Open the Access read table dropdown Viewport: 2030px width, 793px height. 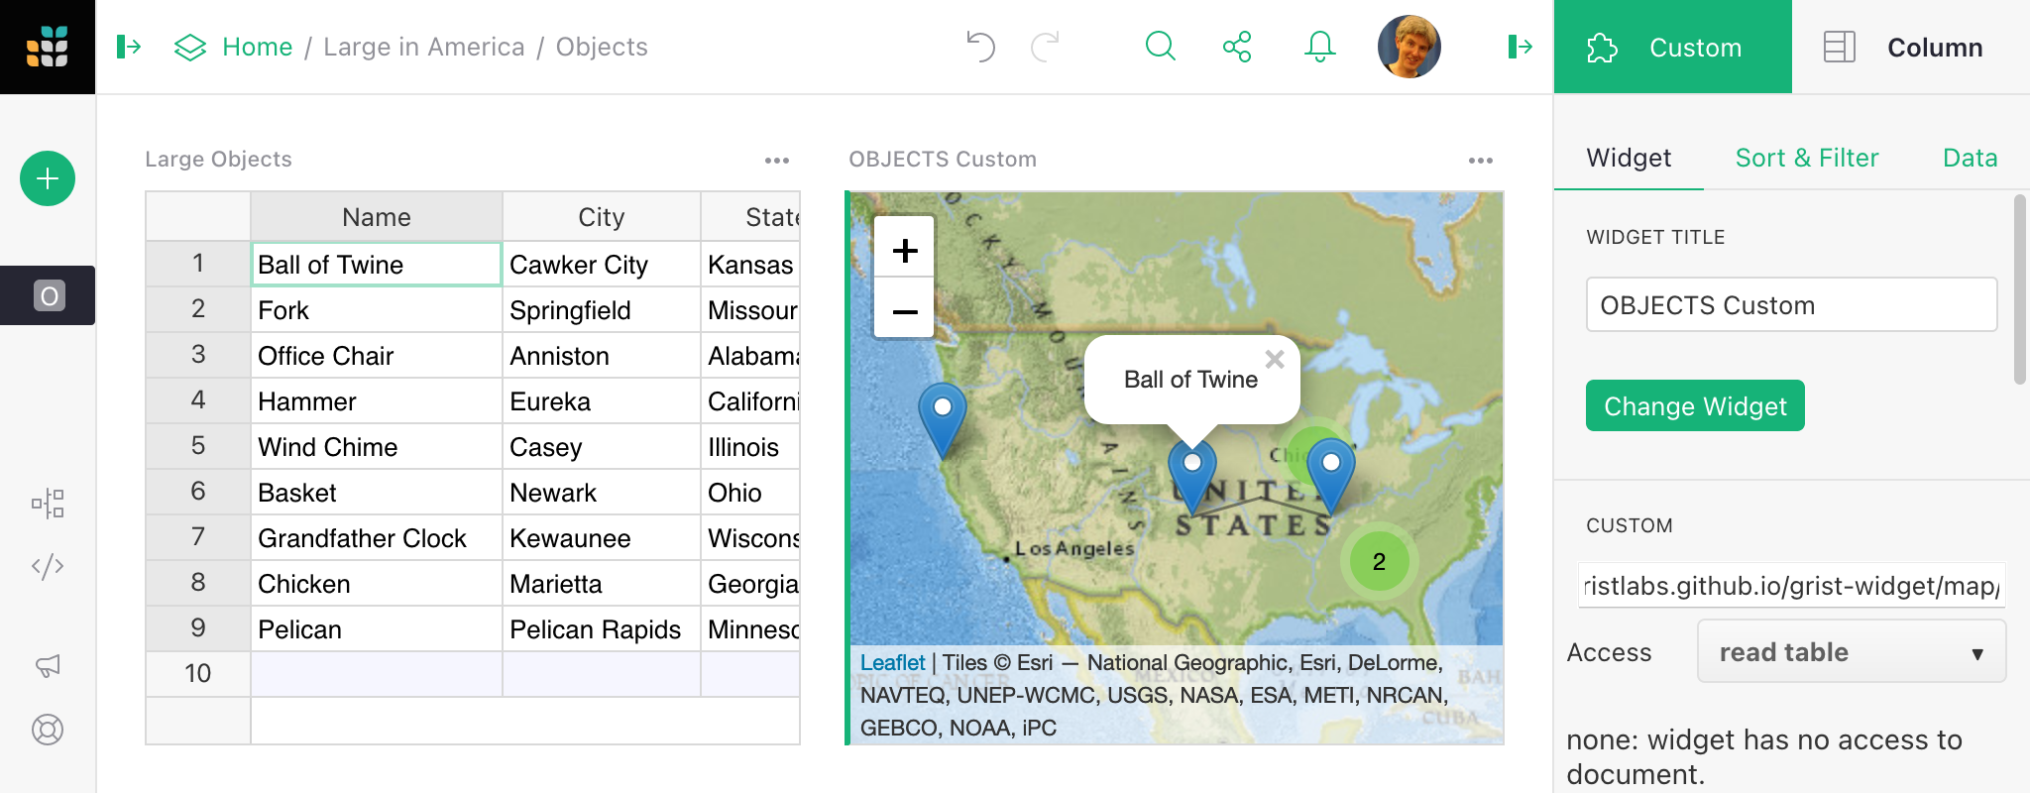pos(1851,651)
